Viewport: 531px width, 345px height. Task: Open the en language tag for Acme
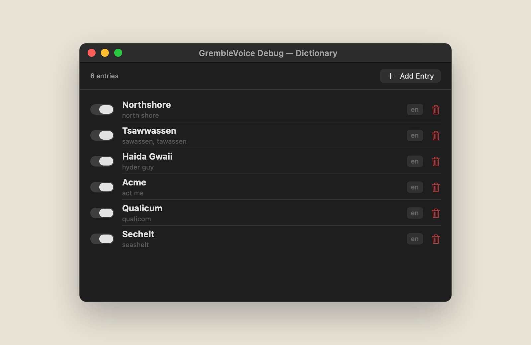tap(415, 187)
